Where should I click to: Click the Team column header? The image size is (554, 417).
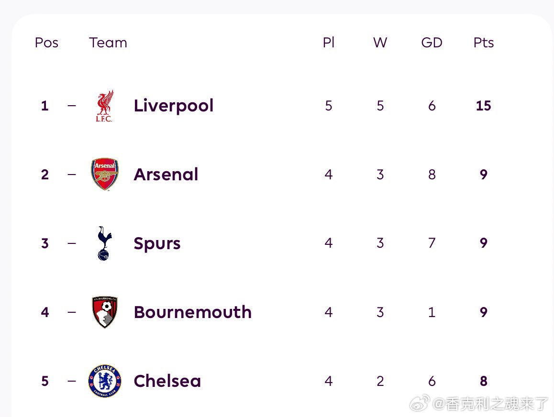tap(108, 43)
